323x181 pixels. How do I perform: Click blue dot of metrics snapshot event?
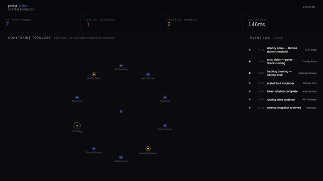tap(250, 108)
